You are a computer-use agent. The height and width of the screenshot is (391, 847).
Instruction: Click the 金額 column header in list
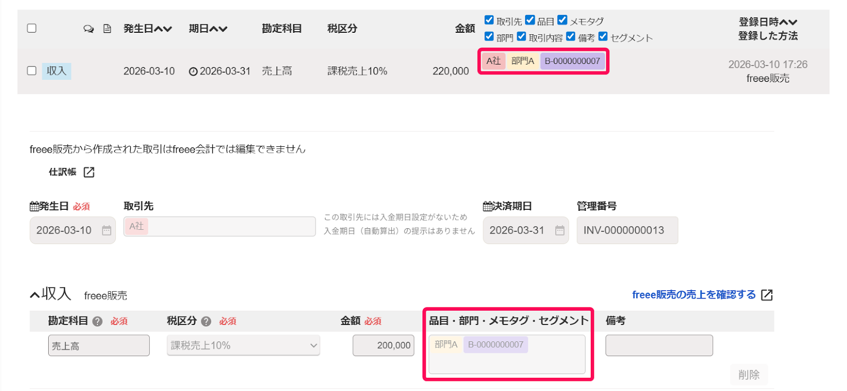[465, 29]
